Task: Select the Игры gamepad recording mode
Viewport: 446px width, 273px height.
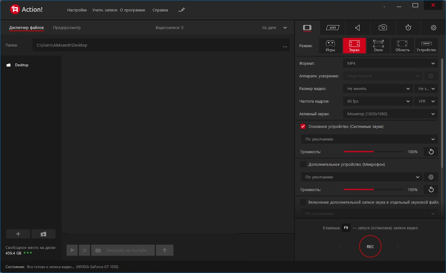Action: pos(330,46)
